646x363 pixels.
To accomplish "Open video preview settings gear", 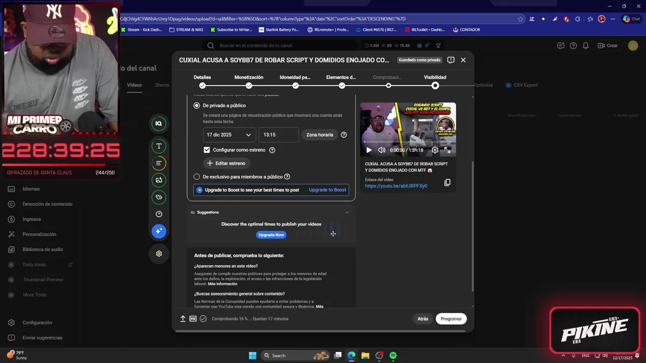I will (435, 150).
